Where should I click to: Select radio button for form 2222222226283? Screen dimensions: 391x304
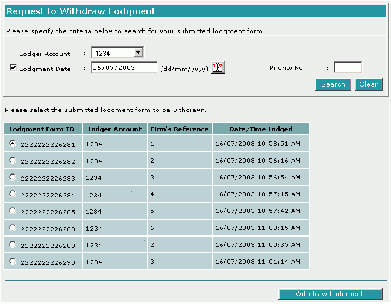(13, 178)
